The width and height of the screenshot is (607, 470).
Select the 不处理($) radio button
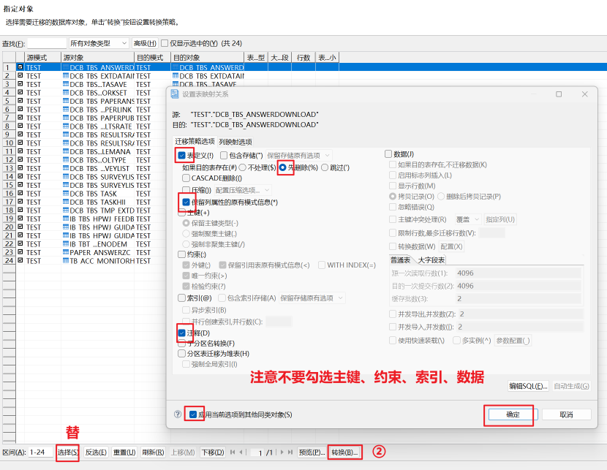[244, 168]
